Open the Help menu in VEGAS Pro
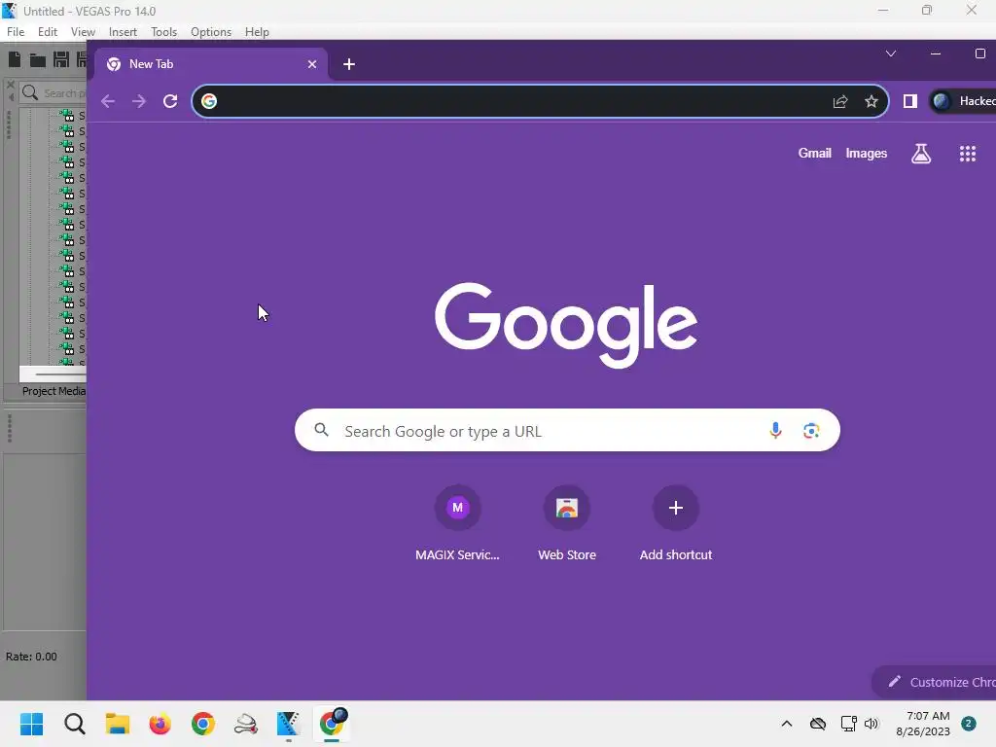This screenshot has width=996, height=747. 257,32
